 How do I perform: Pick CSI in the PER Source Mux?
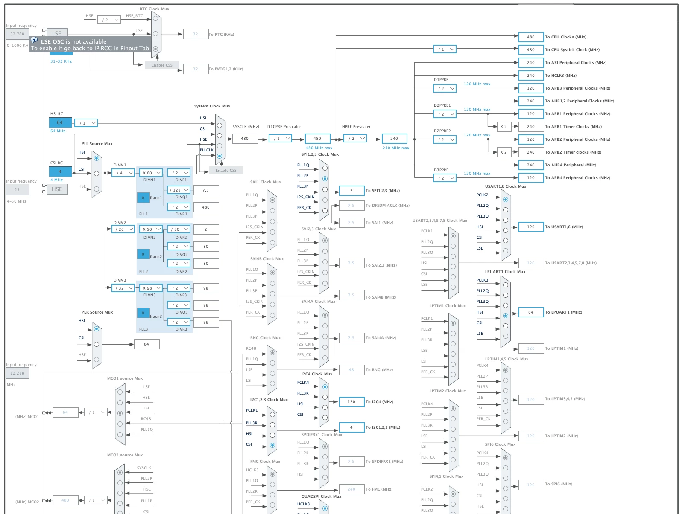point(97,344)
